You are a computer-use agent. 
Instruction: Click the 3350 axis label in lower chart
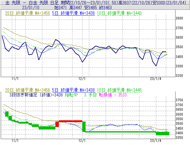(179, 138)
